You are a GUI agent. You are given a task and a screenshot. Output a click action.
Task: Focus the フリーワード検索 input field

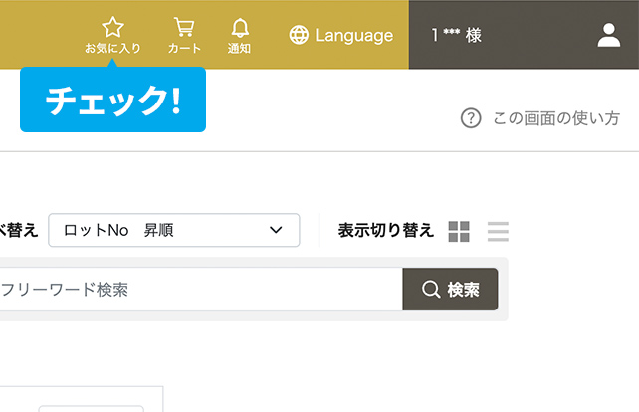click(200, 290)
